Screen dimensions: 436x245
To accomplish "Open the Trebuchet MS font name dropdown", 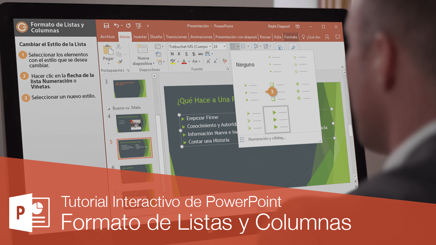I will [210, 46].
